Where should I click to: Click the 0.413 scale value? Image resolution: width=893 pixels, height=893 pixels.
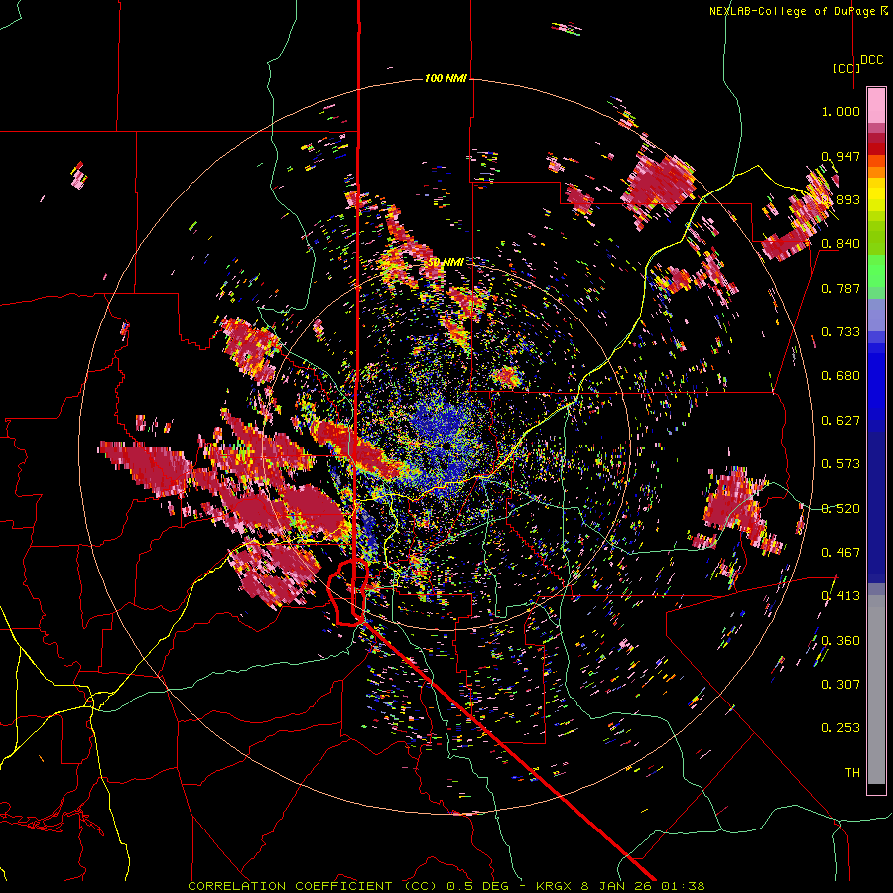pyautogui.click(x=840, y=596)
